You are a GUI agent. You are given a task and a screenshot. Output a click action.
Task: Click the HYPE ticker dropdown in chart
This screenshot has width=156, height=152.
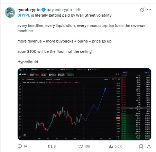click(24, 74)
